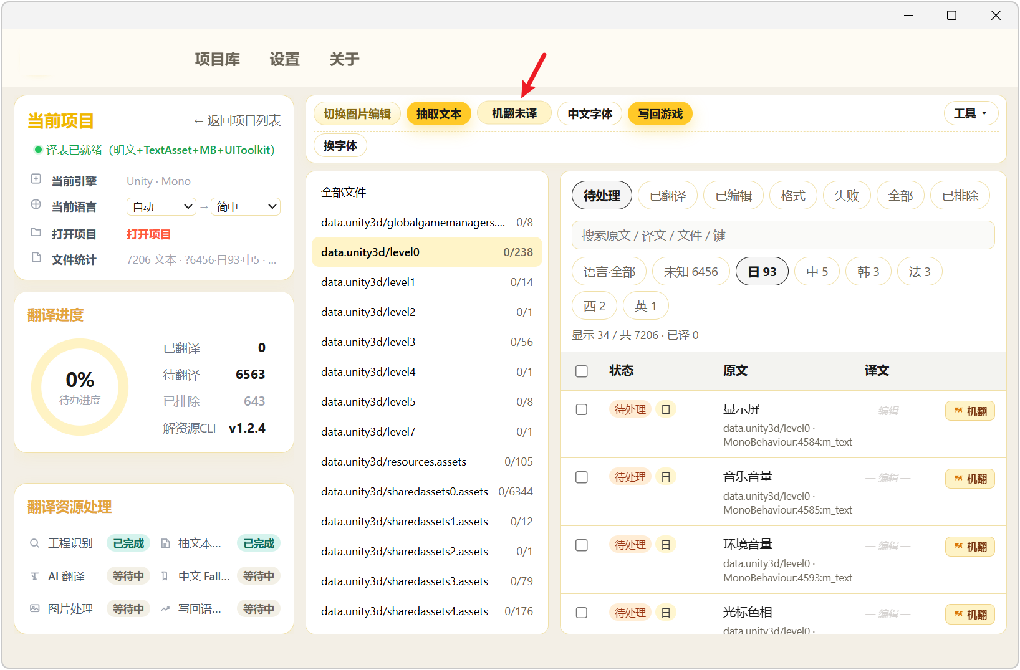Open the 关于 menu

coord(344,59)
